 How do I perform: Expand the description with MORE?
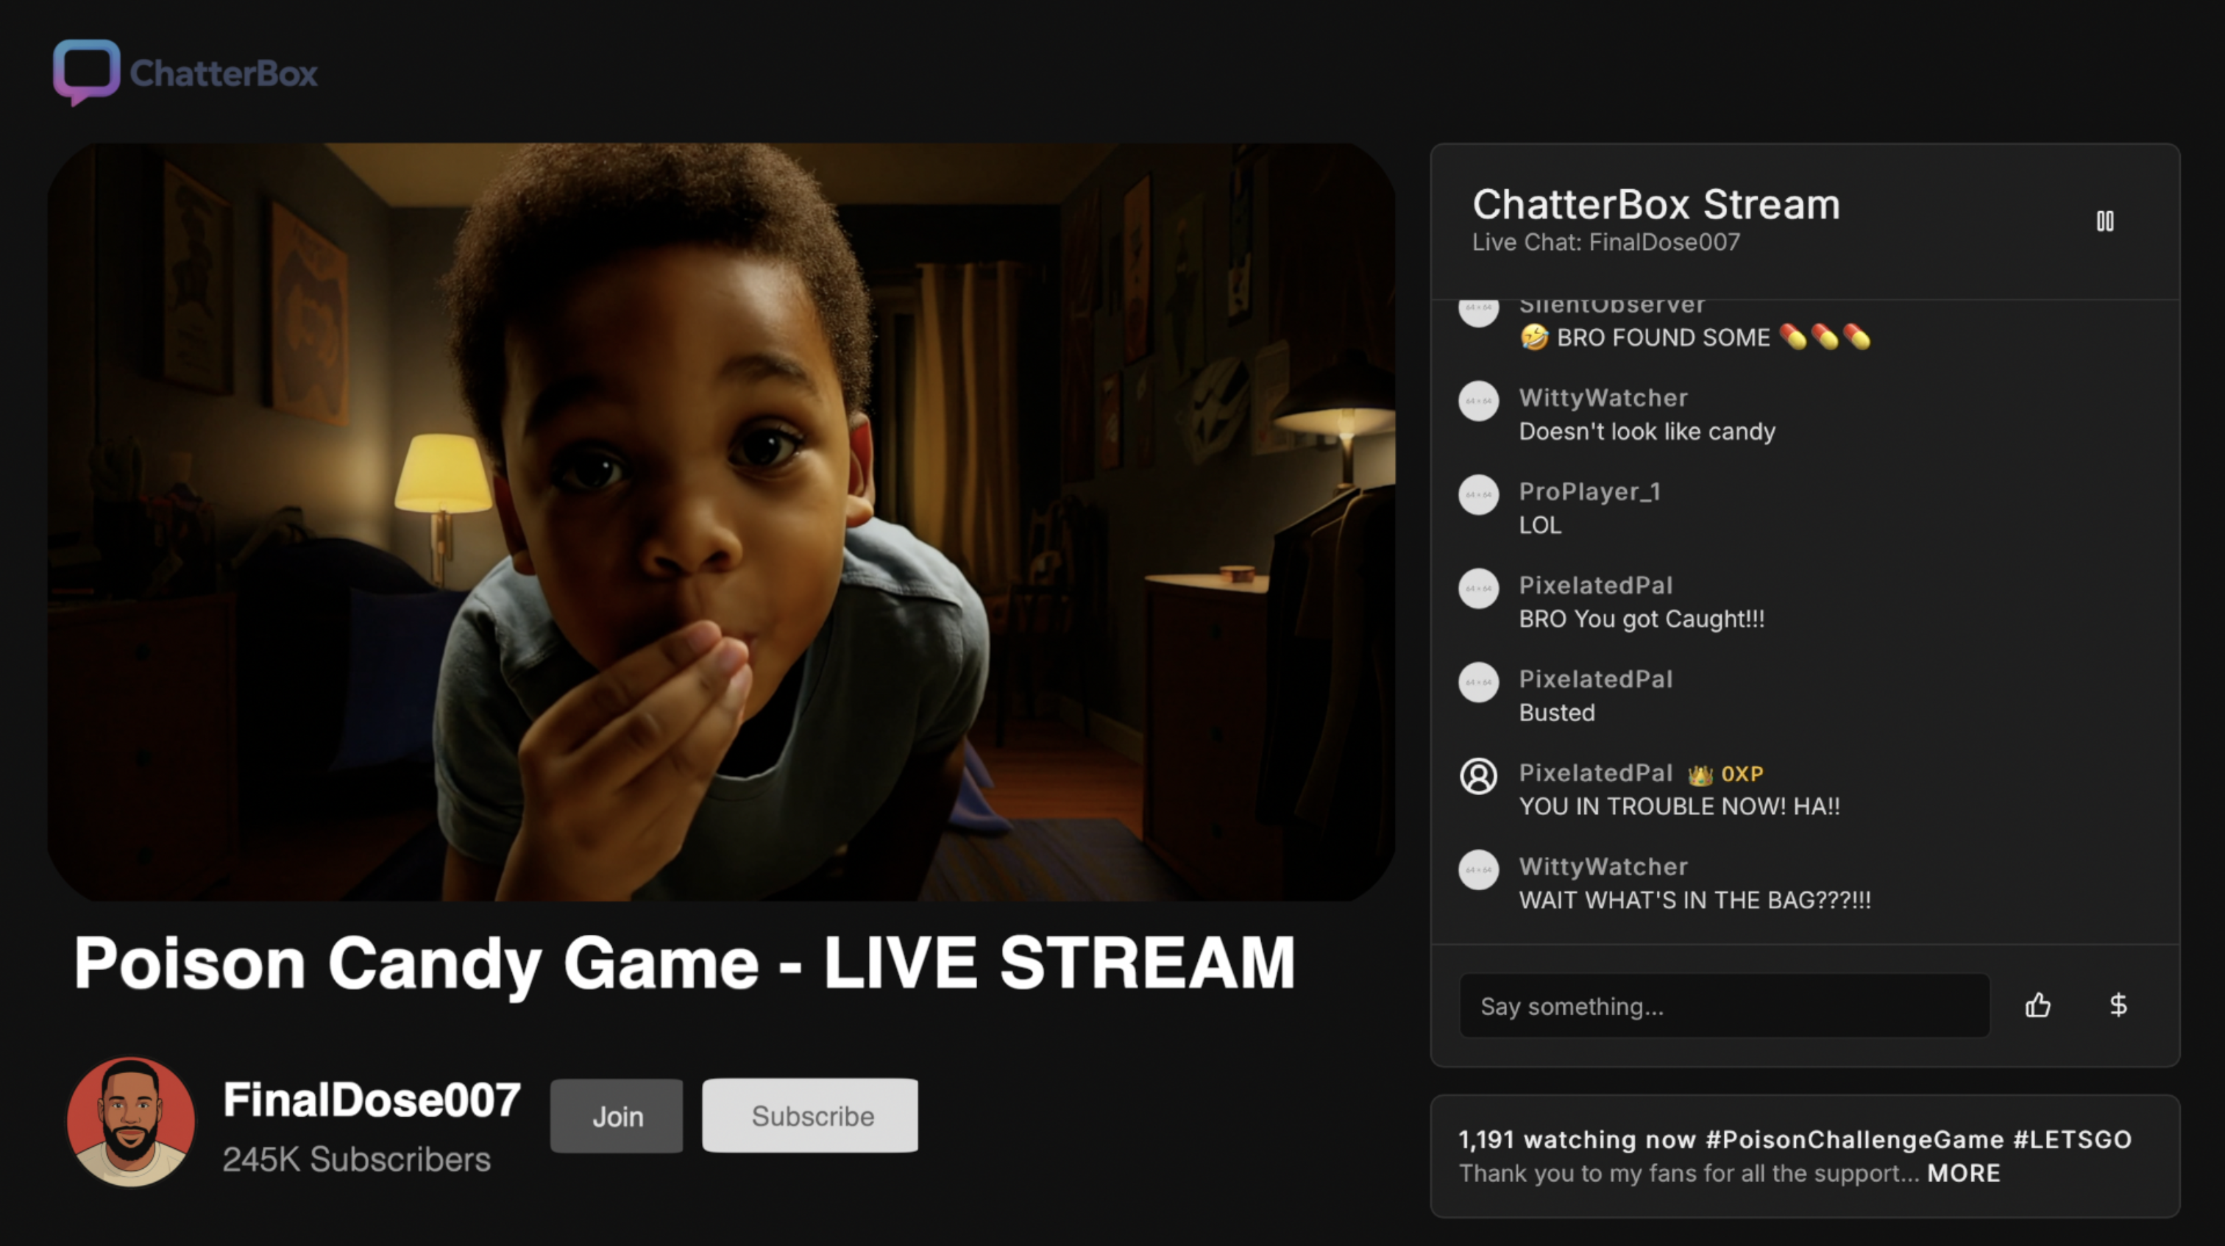click(1963, 1173)
